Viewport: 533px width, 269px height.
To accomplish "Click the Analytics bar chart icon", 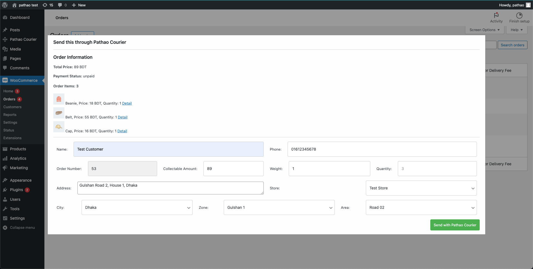I will click(5, 158).
